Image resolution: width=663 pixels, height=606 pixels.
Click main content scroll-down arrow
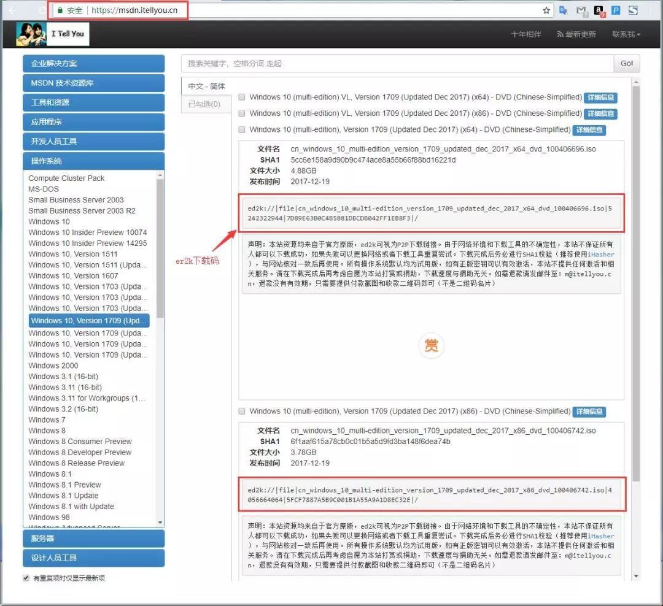coord(636,577)
